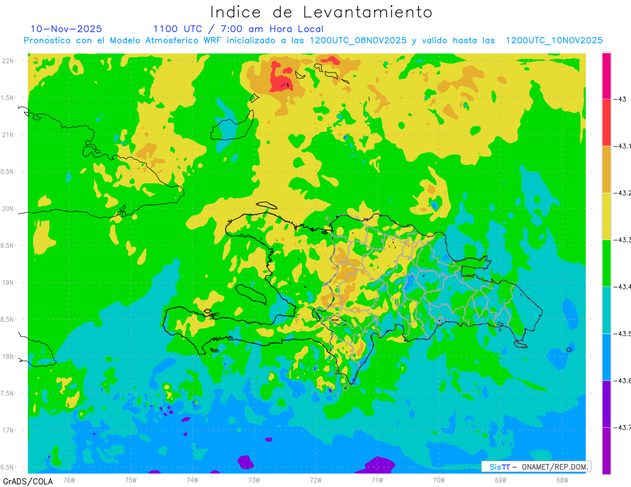Click the "ONAMET/REP.DOM." credit box
The height and width of the screenshot is (487, 631).
click(x=536, y=467)
